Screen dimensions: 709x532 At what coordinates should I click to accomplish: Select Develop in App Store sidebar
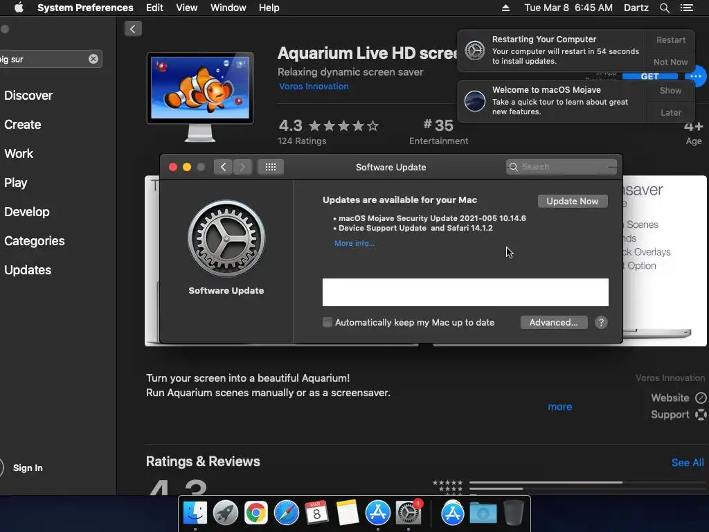27,212
